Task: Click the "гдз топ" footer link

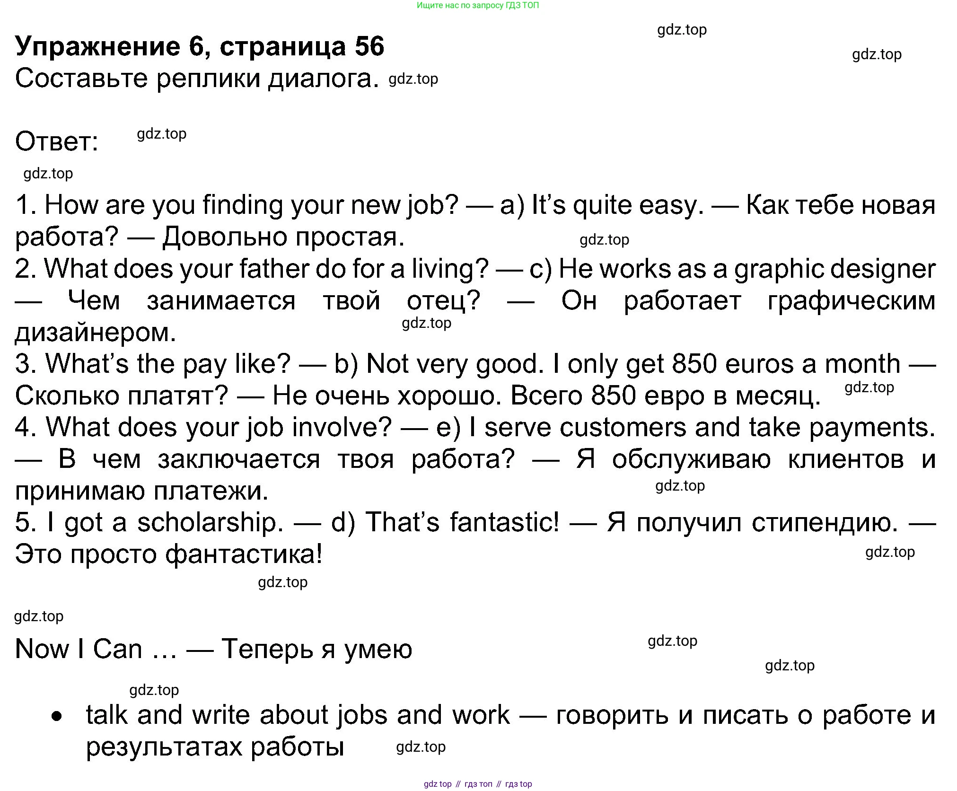Action: tap(478, 784)
